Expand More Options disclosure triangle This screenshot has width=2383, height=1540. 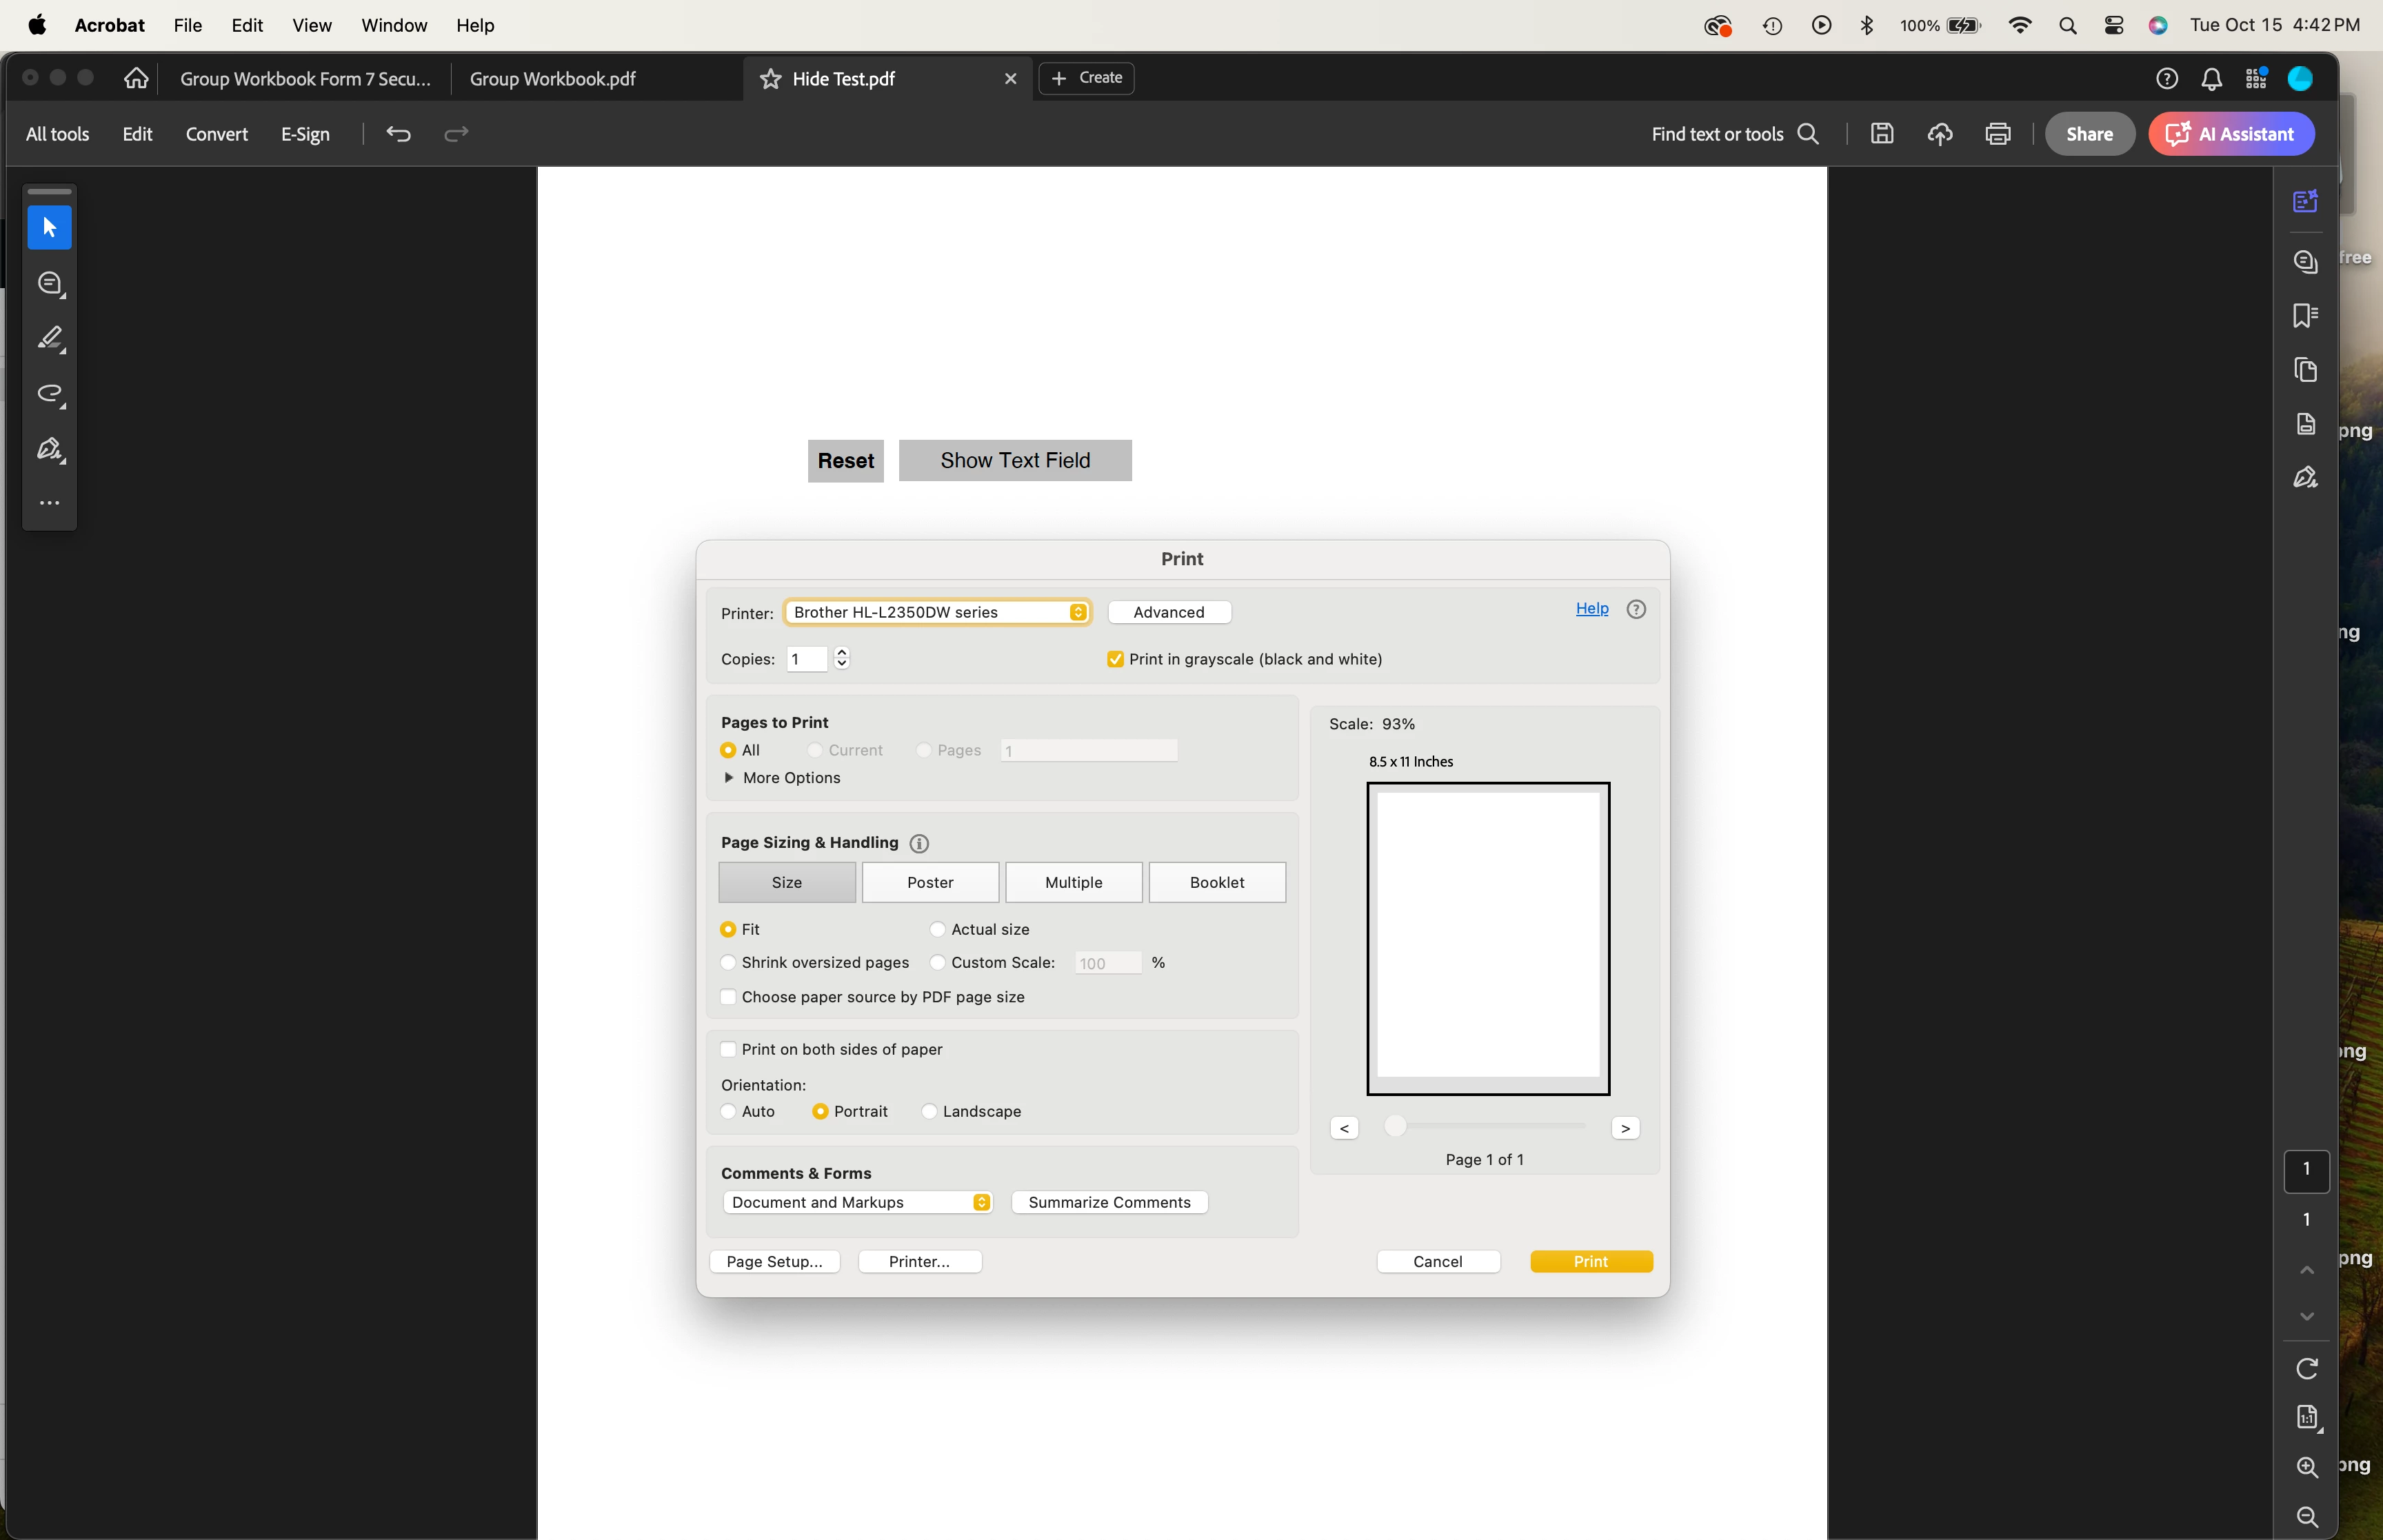click(x=728, y=778)
